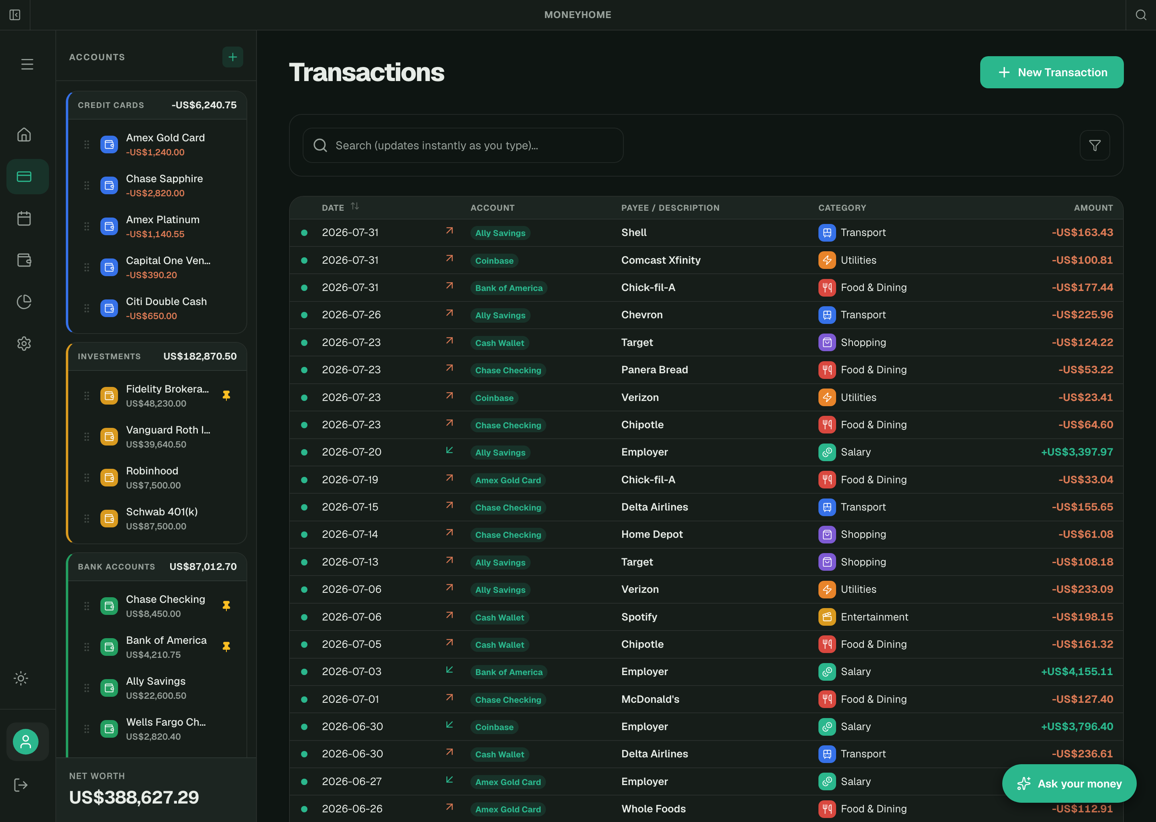Viewport: 1156px width, 822px height.
Task: Click the Shopping icon on Home Depot row
Action: (827, 535)
